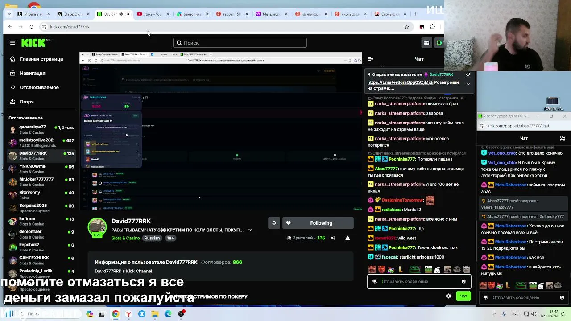The width and height of the screenshot is (571, 321).
Task: Report the stream via warning icon
Action: click(348, 238)
